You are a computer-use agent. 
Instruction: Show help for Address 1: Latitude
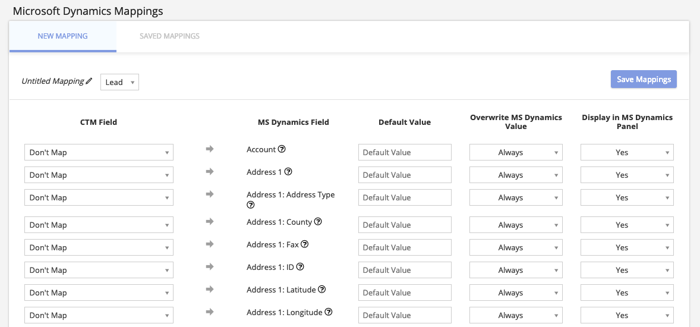pos(321,290)
